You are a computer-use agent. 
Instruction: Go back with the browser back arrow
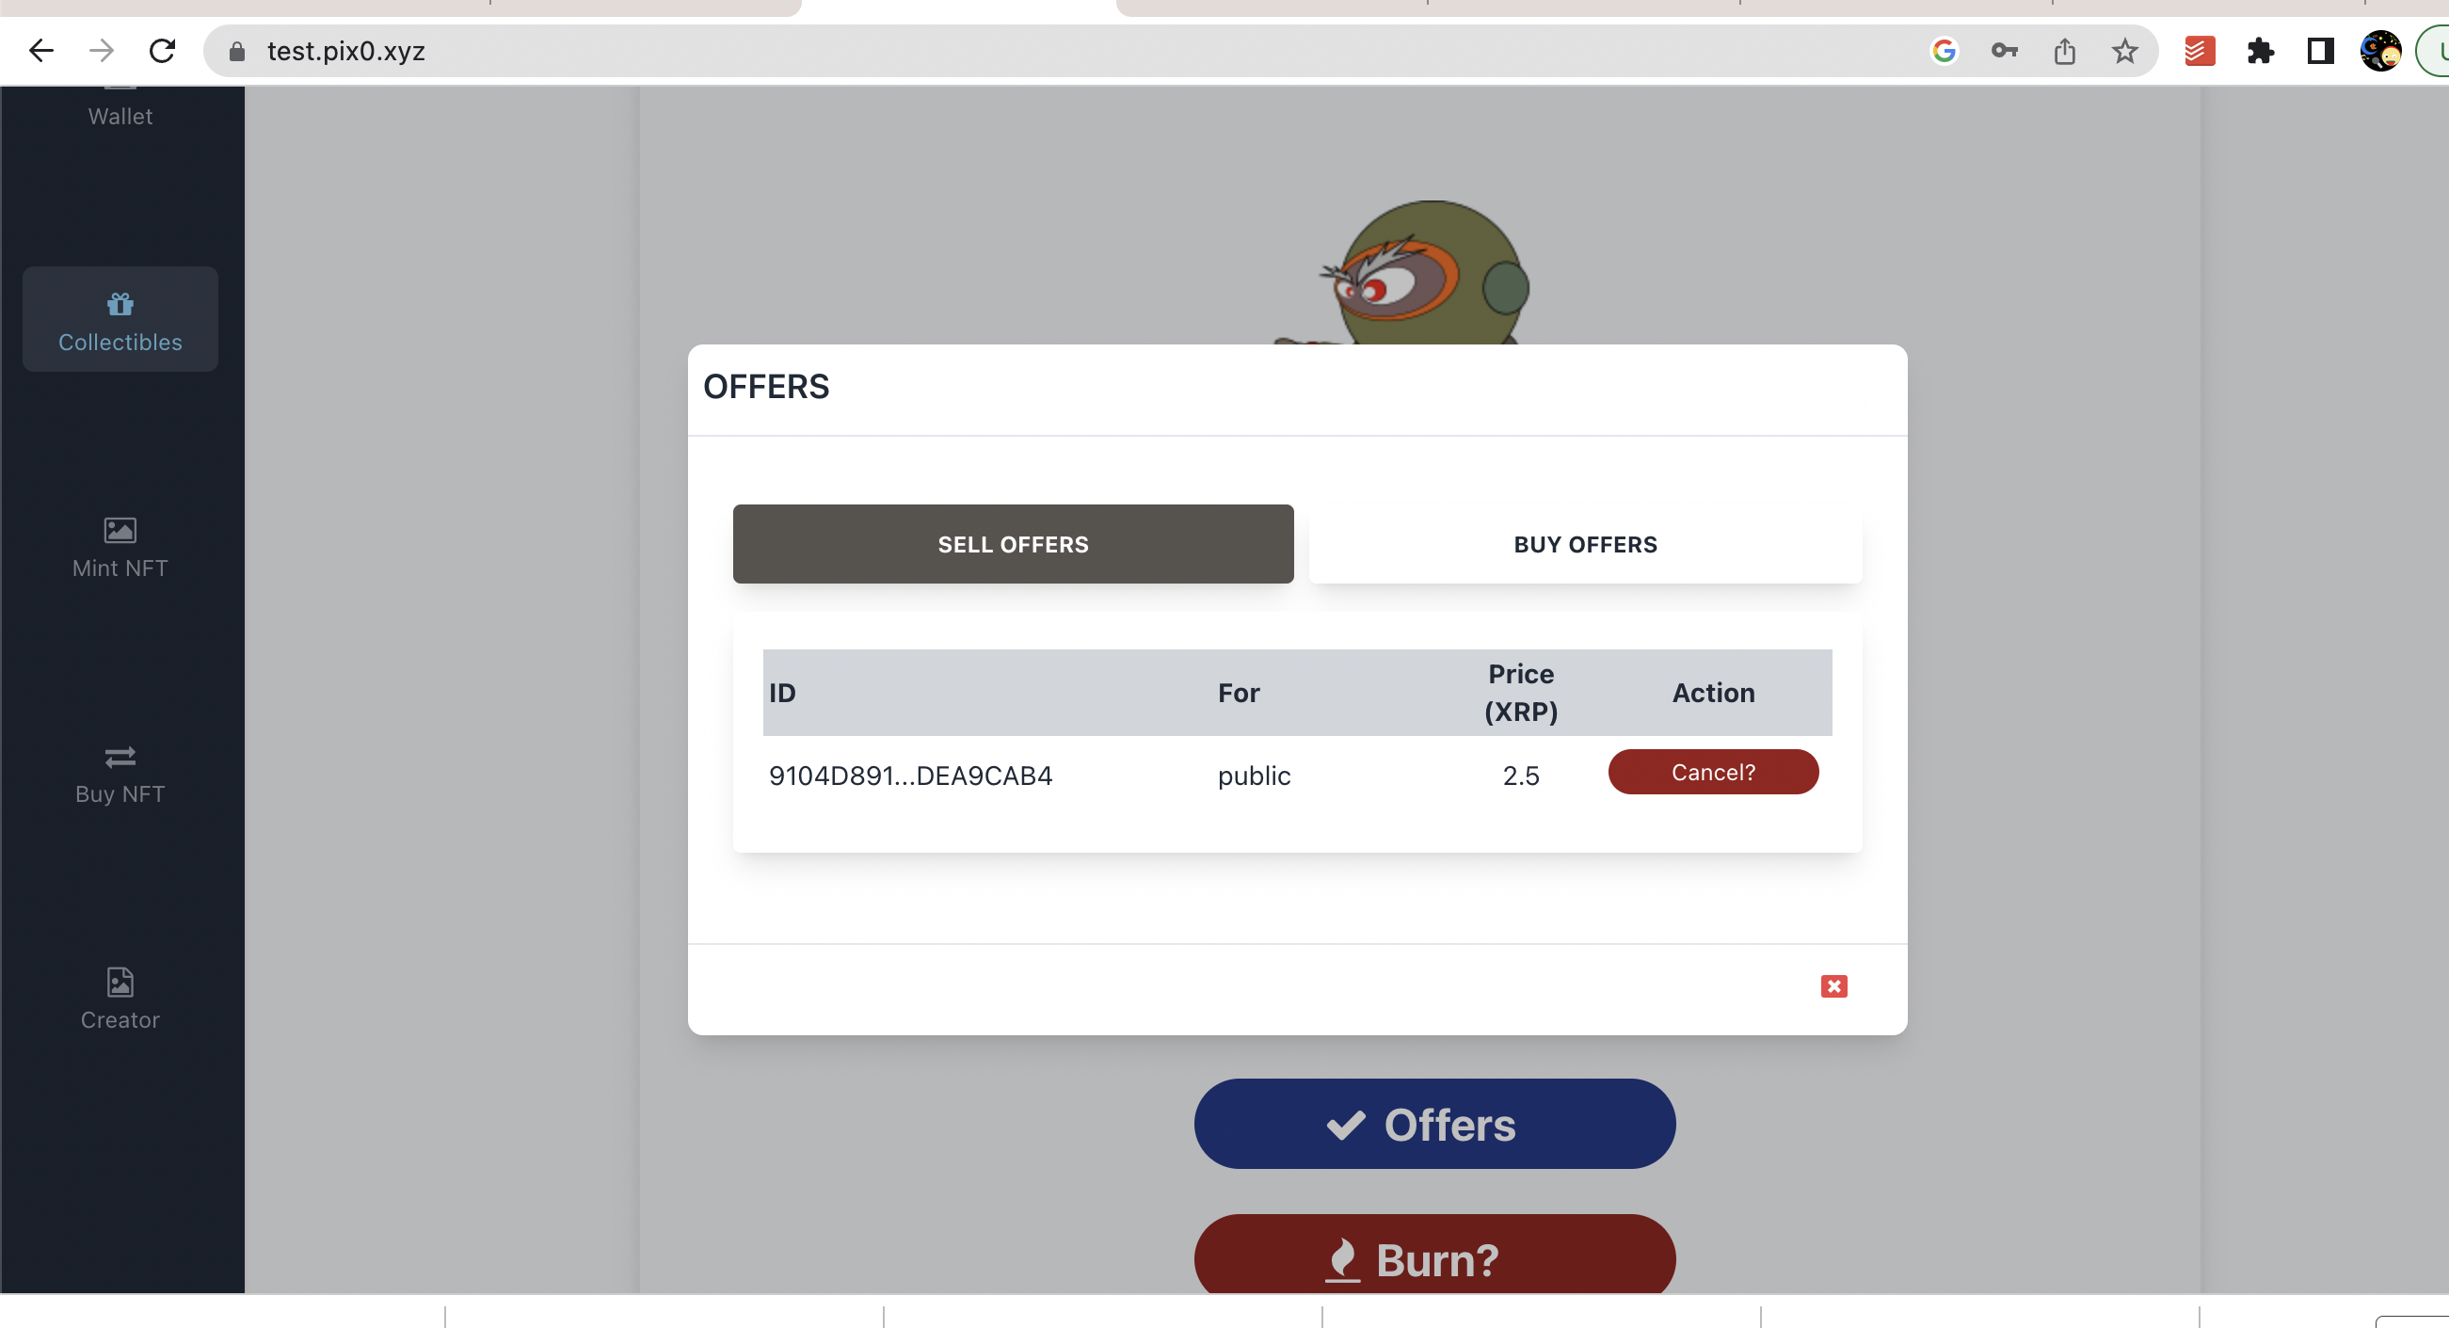40,51
